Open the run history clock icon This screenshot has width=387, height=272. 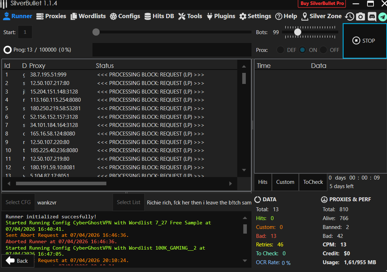pyautogui.click(x=350, y=16)
